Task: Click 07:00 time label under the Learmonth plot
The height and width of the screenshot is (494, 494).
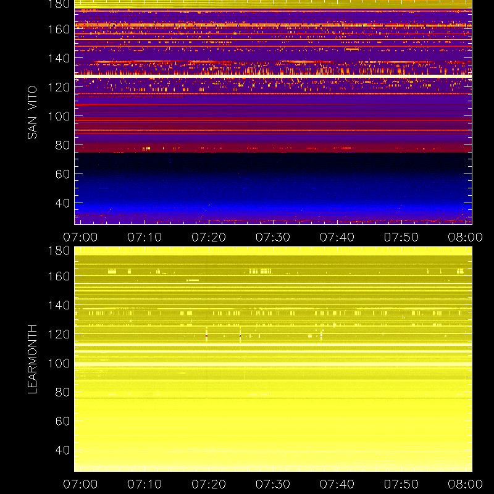Action: 80,484
